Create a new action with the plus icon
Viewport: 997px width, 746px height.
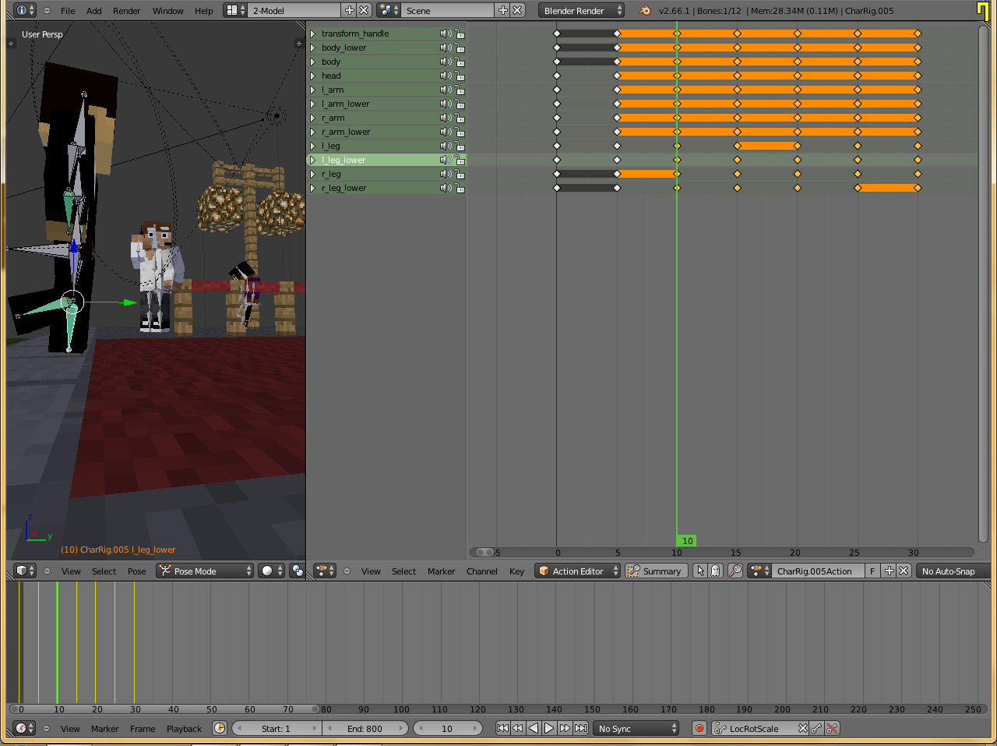890,571
